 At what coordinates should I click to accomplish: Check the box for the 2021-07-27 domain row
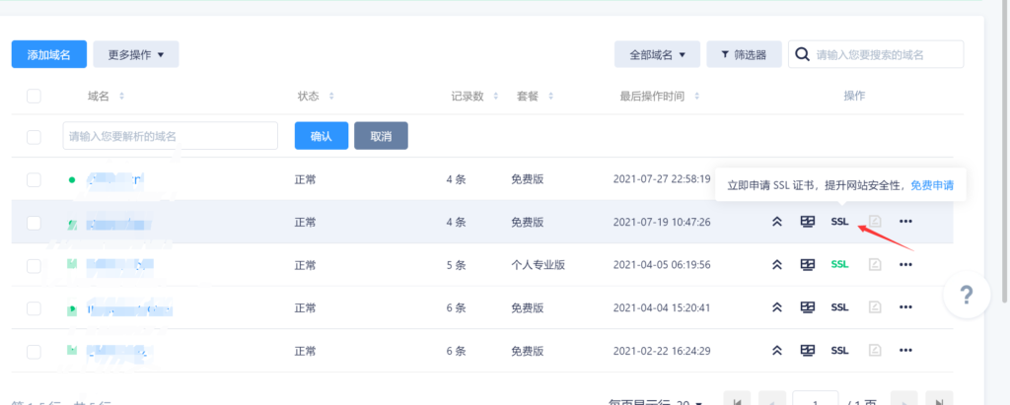tap(34, 179)
